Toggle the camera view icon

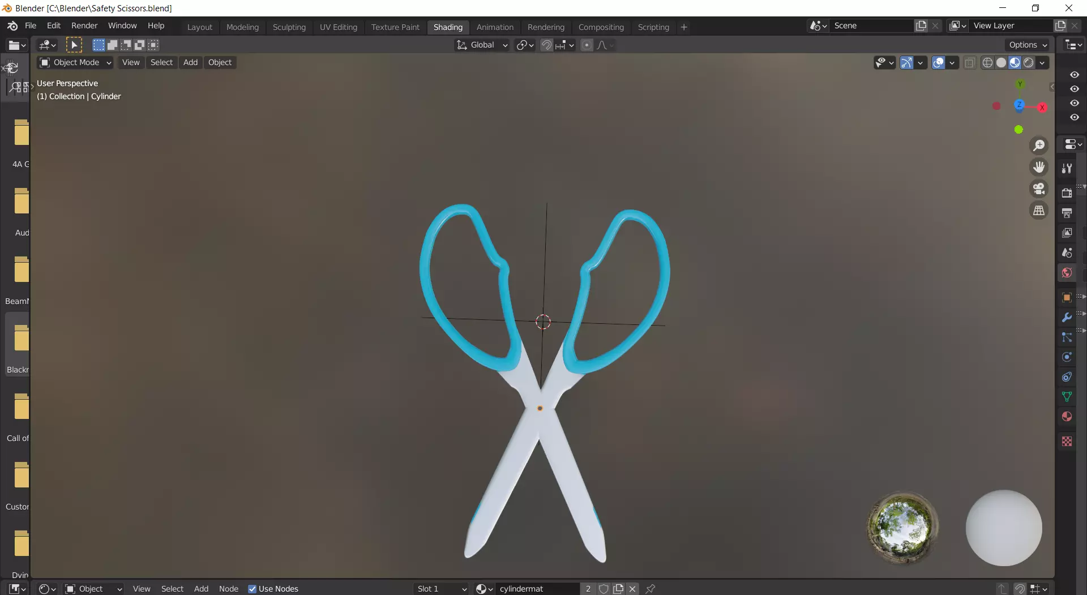(1039, 189)
